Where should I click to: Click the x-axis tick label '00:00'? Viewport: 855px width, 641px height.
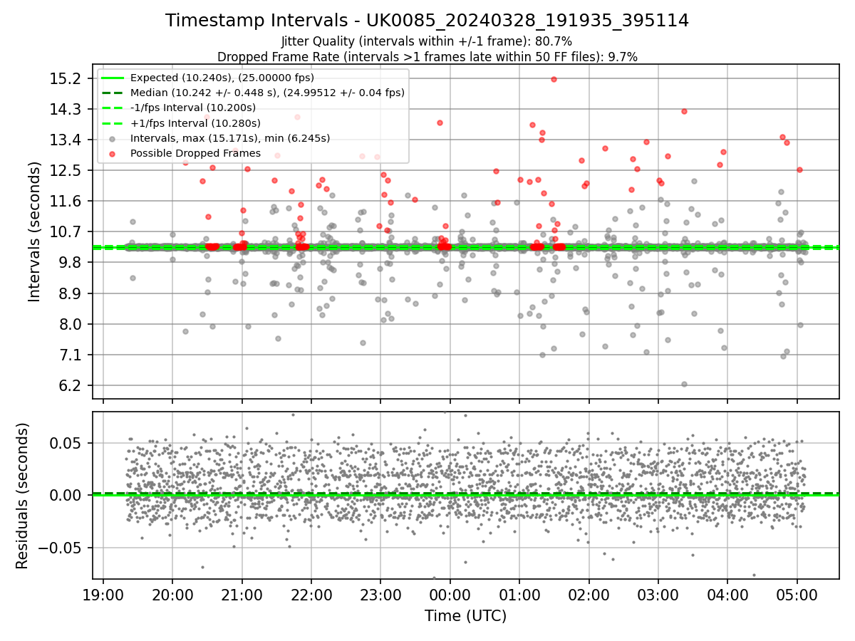click(450, 594)
